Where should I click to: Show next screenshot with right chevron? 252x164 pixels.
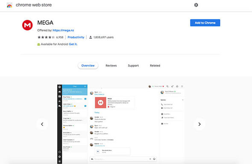pyautogui.click(x=199, y=124)
